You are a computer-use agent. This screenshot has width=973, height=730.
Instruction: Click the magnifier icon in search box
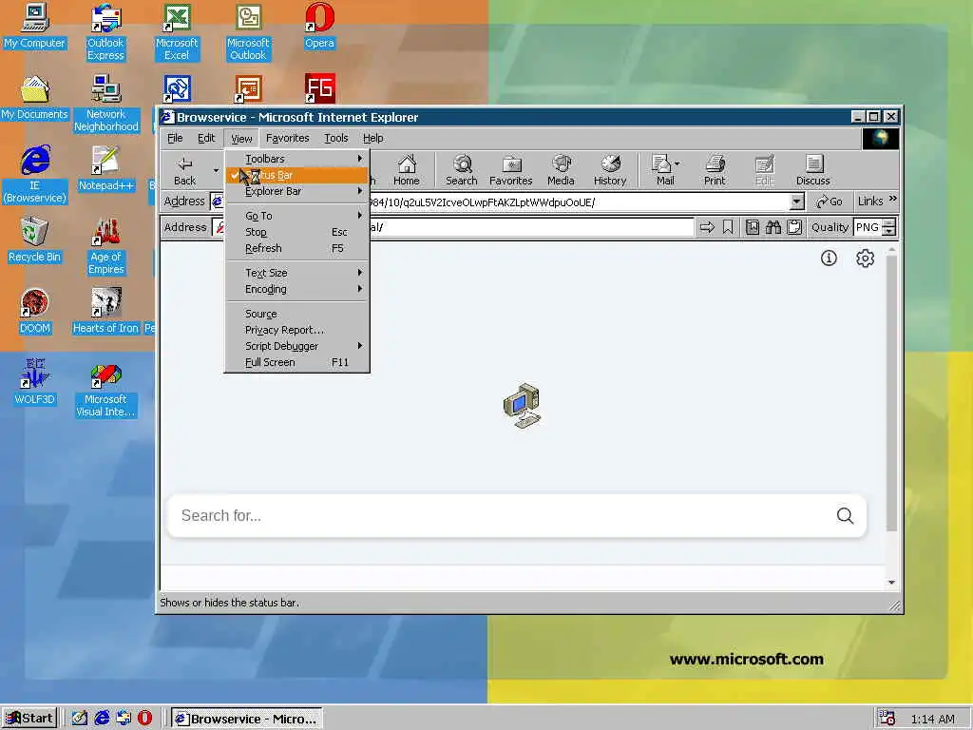(x=845, y=515)
